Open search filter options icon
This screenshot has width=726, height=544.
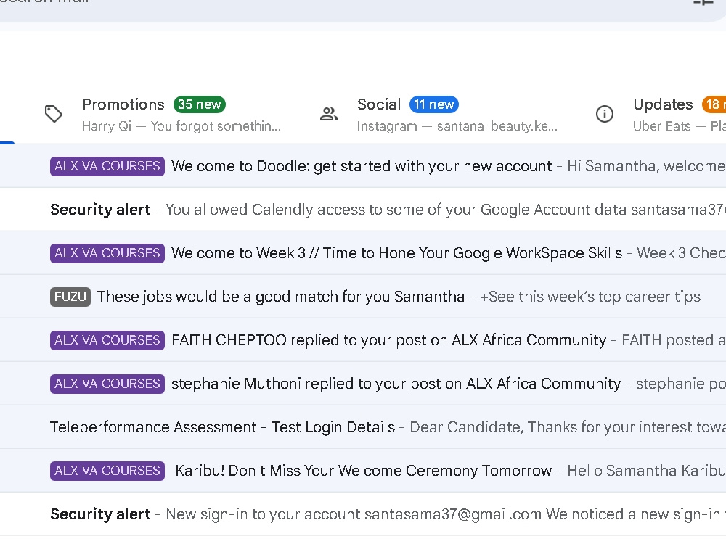click(703, 2)
